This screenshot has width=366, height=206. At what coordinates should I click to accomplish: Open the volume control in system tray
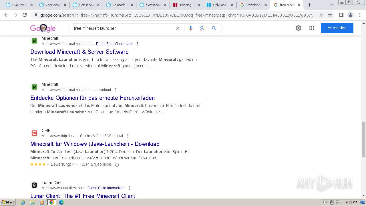coord(325,202)
